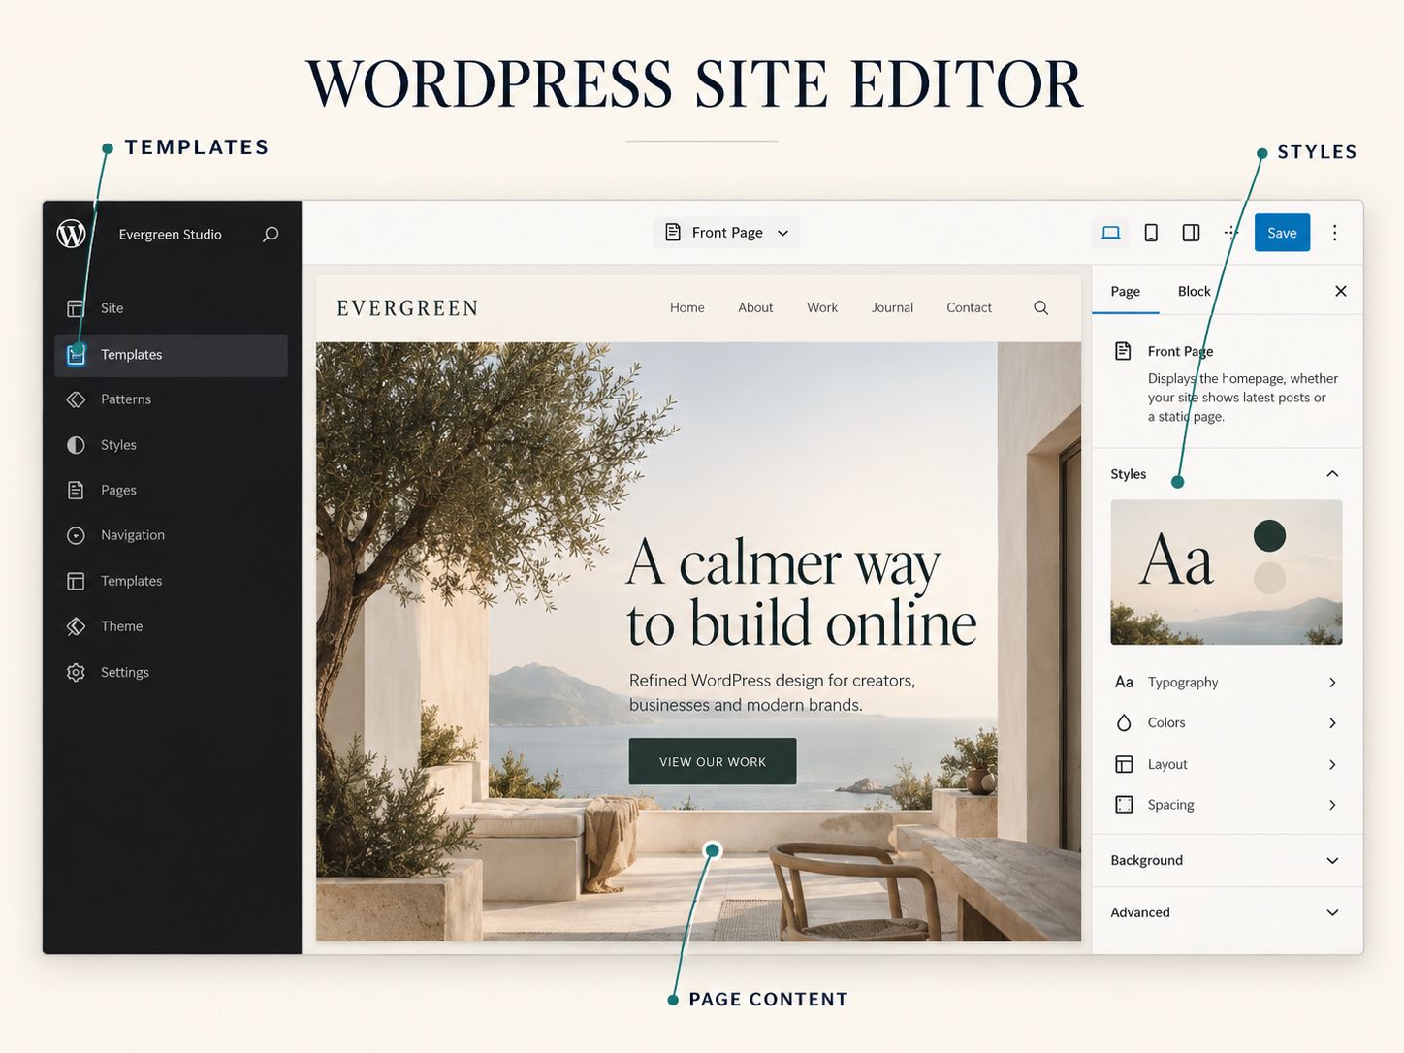
Task: Select the highlighted Templates sidebar item
Action: pyautogui.click(x=171, y=355)
